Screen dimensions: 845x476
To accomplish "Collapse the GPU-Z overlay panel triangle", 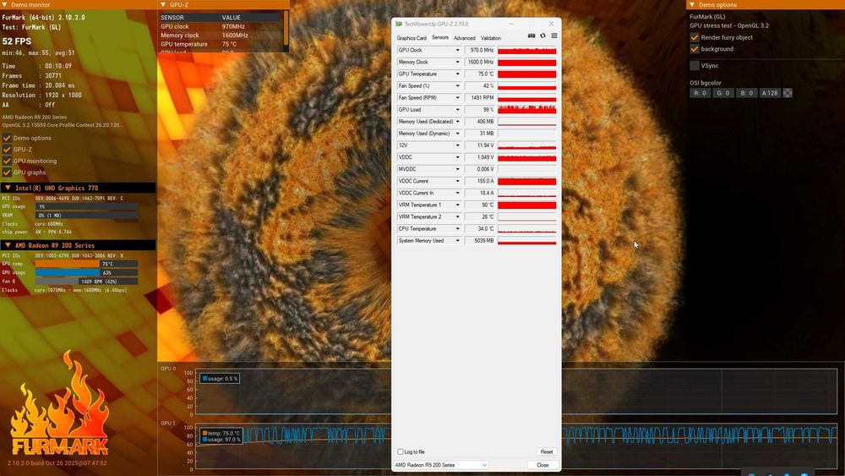I will pos(163,4).
